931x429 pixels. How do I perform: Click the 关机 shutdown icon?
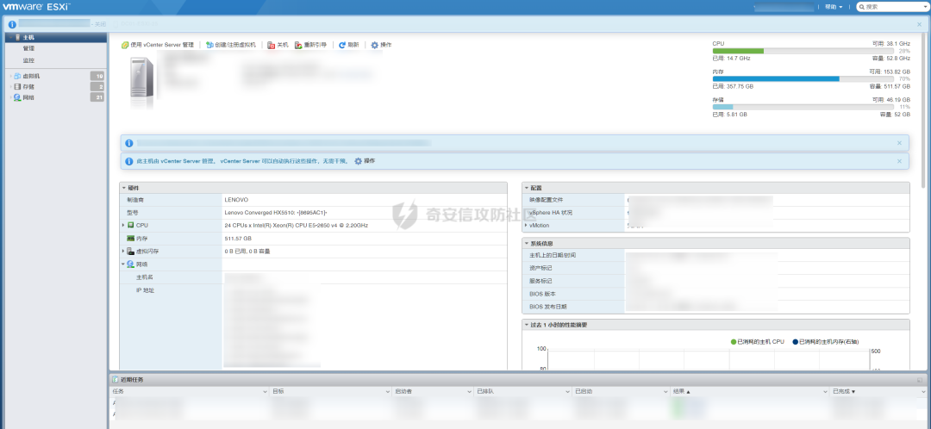coord(272,45)
